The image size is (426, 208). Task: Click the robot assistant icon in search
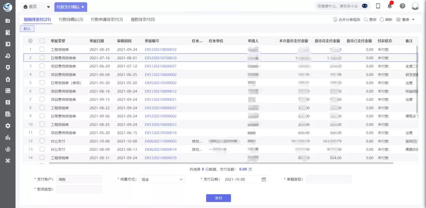(x=365, y=6)
